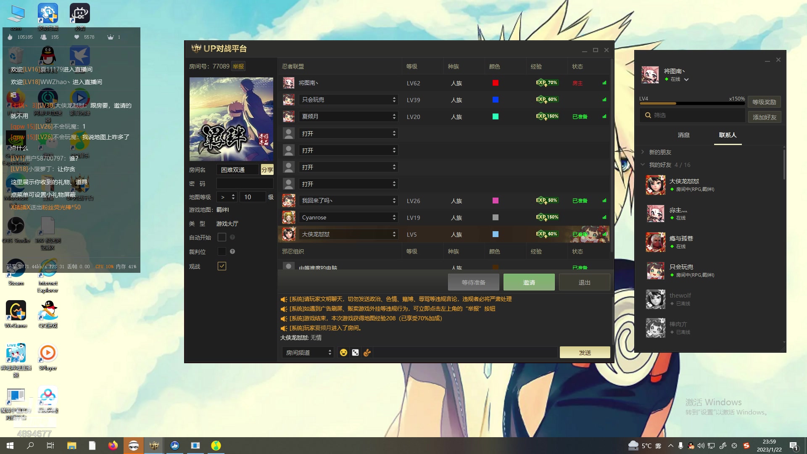Open 大侠龙怼怼 slot dropdown

tap(348, 234)
